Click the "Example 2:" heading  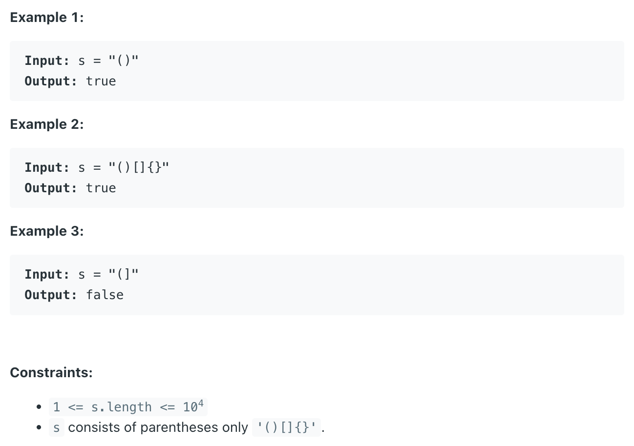click(x=47, y=124)
